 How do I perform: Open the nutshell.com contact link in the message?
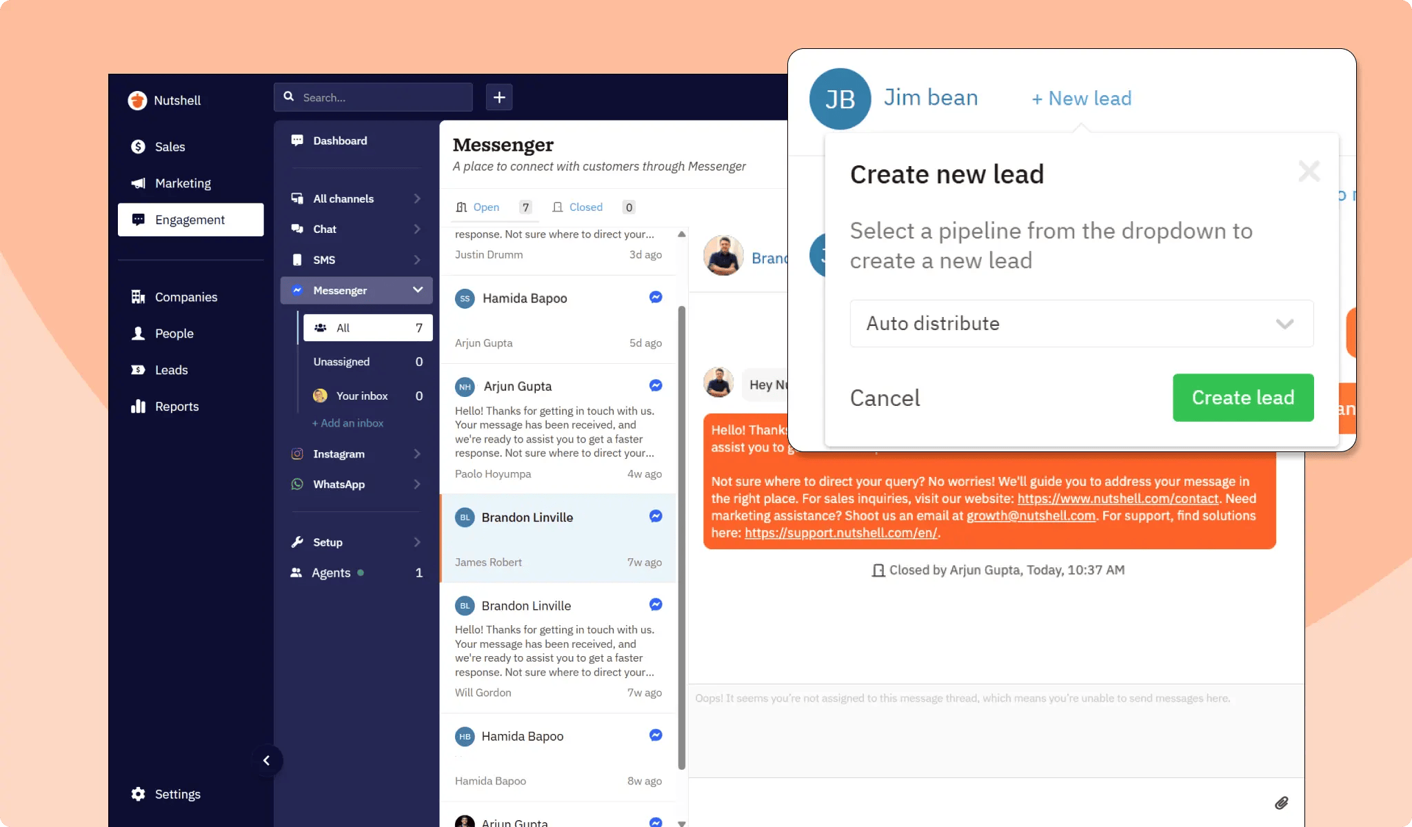click(1116, 498)
